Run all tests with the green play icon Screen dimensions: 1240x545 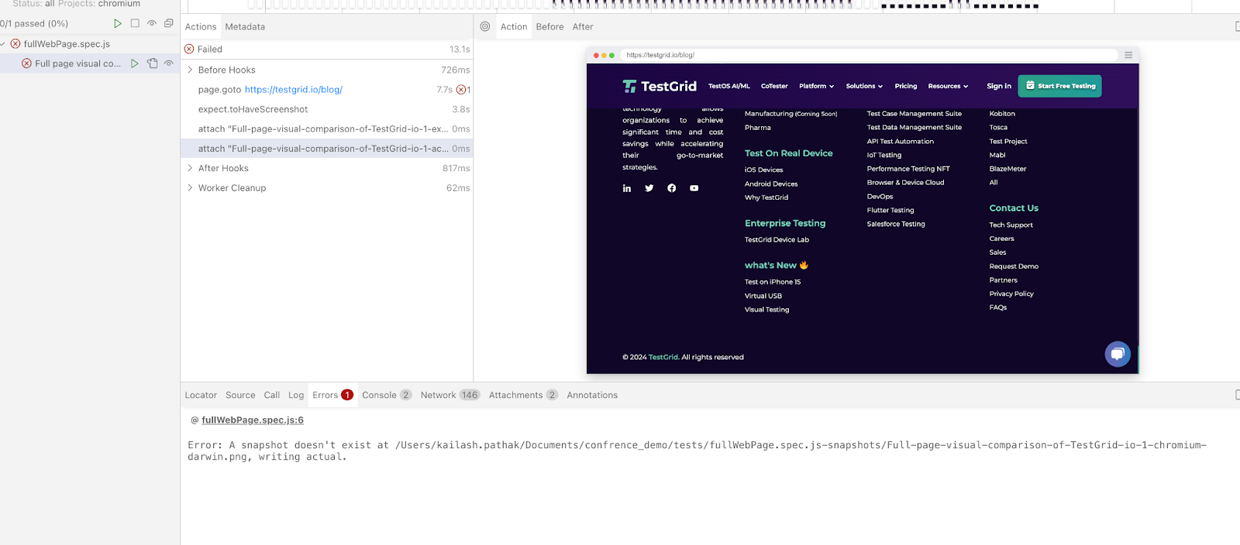click(x=118, y=23)
